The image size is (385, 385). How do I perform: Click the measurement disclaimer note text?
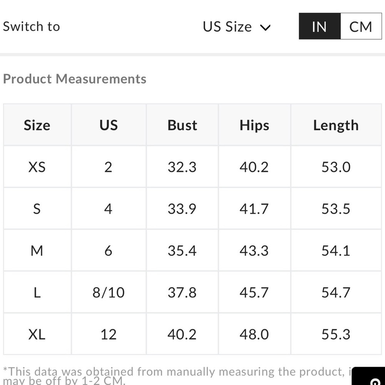point(177,376)
